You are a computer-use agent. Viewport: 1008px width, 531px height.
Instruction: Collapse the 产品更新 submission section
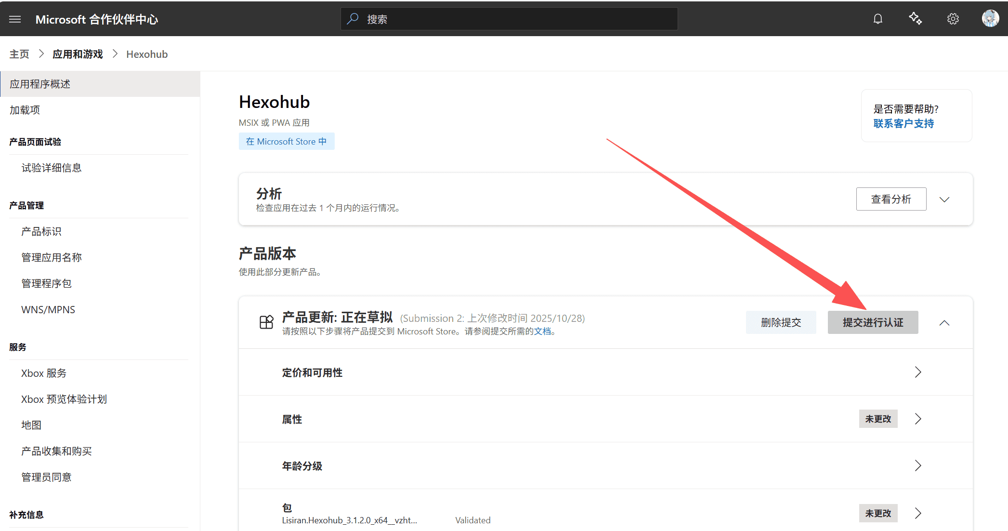click(944, 323)
